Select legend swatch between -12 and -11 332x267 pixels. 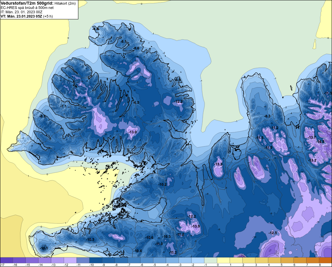pos(70,260)
